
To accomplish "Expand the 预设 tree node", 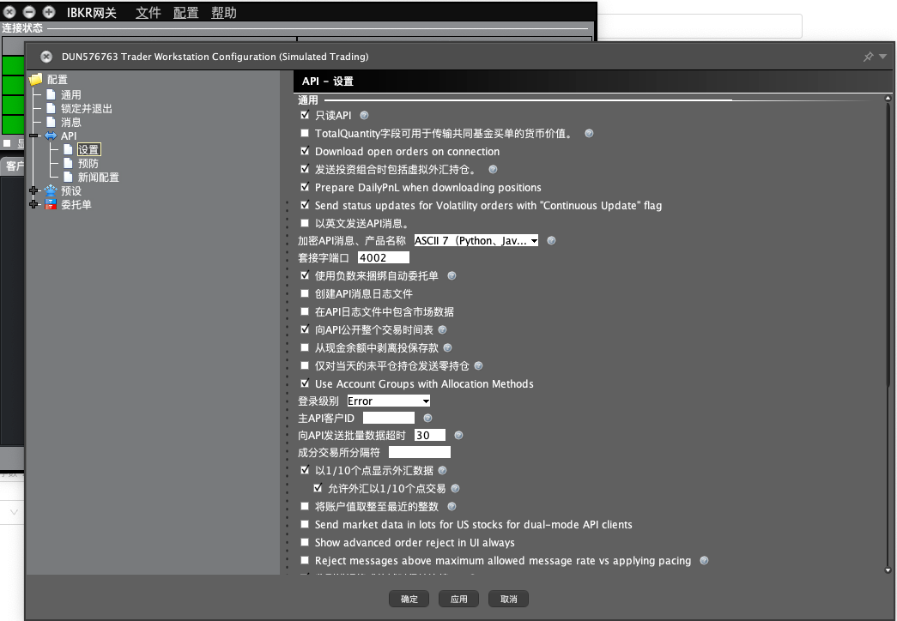I will coord(33,190).
